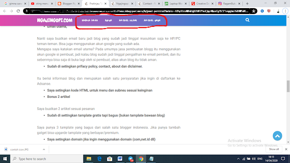Image resolution: width=290 pixels, height=163 pixels.
Task: Open File Explorer from the taskbar
Action: pos(89,159)
